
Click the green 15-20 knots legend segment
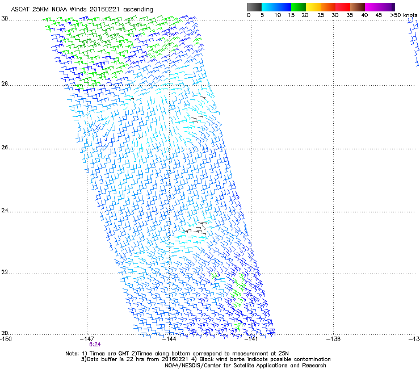point(299,7)
